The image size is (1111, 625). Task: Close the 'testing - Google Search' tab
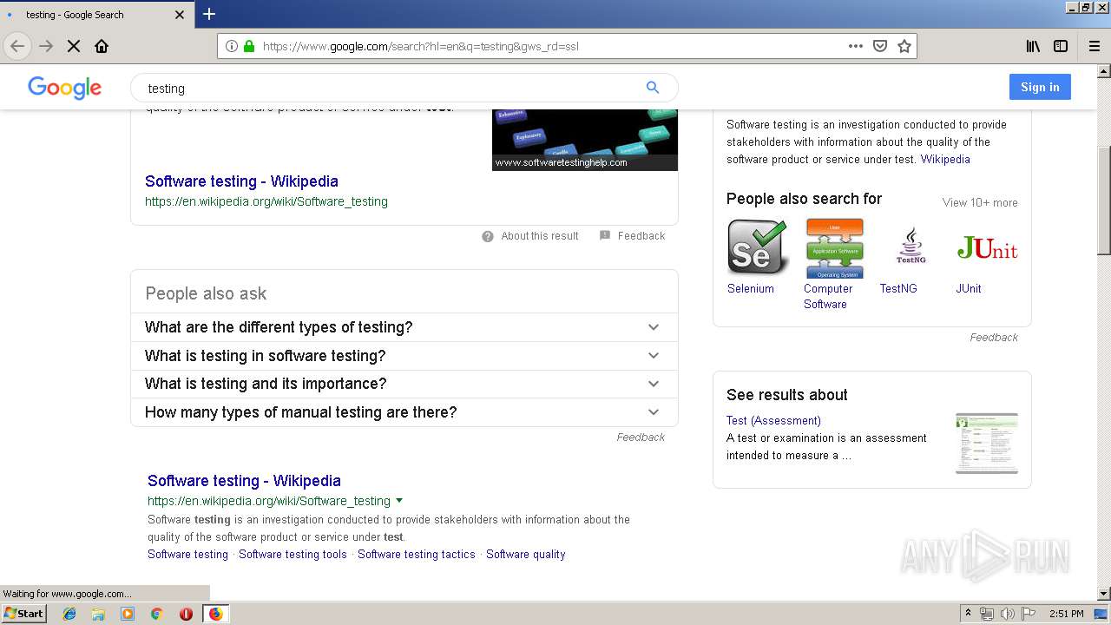click(x=180, y=15)
